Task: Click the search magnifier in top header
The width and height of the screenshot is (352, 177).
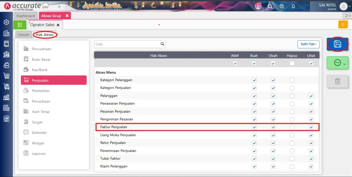Action: 270,6
